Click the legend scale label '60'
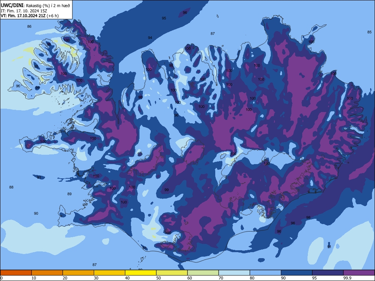The image size is (375, 281). click(x=190, y=278)
